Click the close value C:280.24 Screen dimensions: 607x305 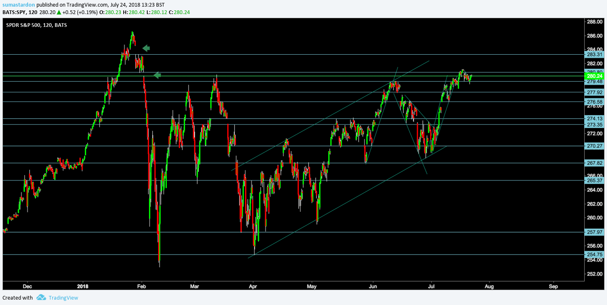[x=180, y=12]
